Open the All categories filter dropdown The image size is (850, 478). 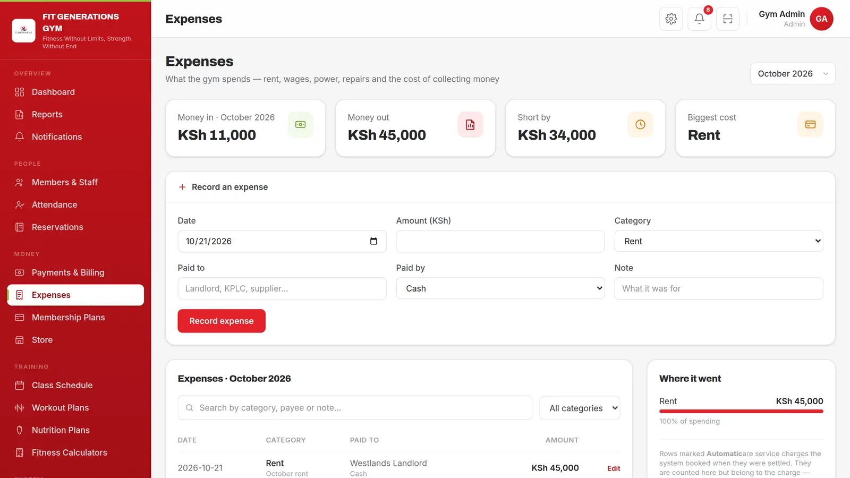pyautogui.click(x=580, y=408)
